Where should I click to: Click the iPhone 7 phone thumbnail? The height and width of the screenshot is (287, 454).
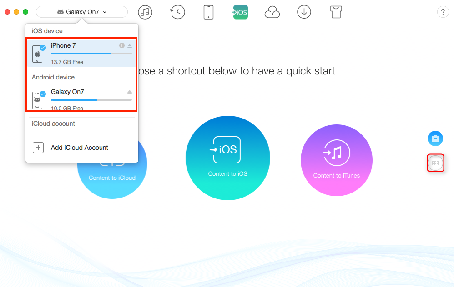[38, 54]
